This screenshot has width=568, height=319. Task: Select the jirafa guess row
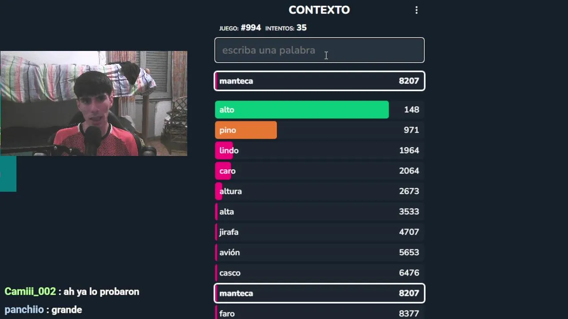coord(319,232)
